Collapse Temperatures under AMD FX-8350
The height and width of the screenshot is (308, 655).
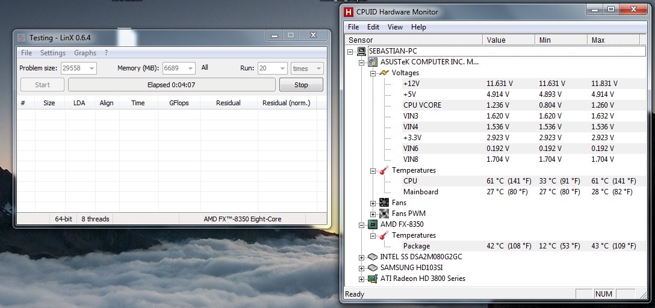(373, 236)
